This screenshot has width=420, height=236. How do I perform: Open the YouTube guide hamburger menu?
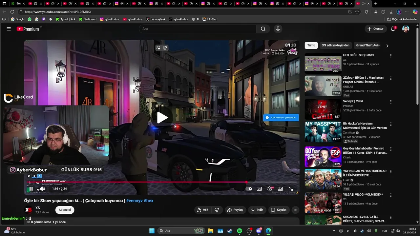[9, 29]
